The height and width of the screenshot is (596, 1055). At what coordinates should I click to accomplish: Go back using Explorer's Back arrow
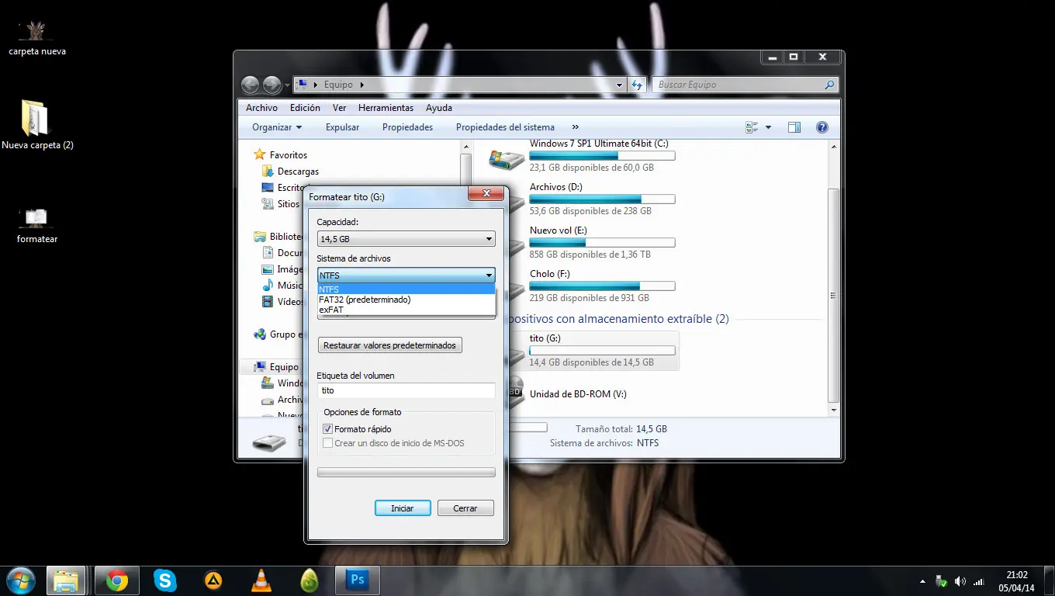(x=250, y=85)
